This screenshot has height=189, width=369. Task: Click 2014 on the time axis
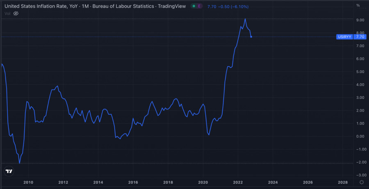98,182
